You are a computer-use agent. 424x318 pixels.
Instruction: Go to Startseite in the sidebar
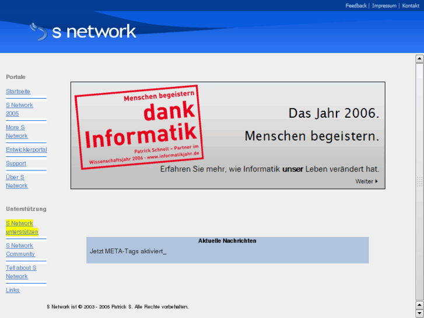pos(18,91)
